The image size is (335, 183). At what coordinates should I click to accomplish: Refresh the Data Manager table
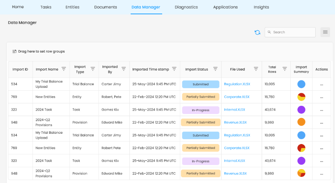258,32
